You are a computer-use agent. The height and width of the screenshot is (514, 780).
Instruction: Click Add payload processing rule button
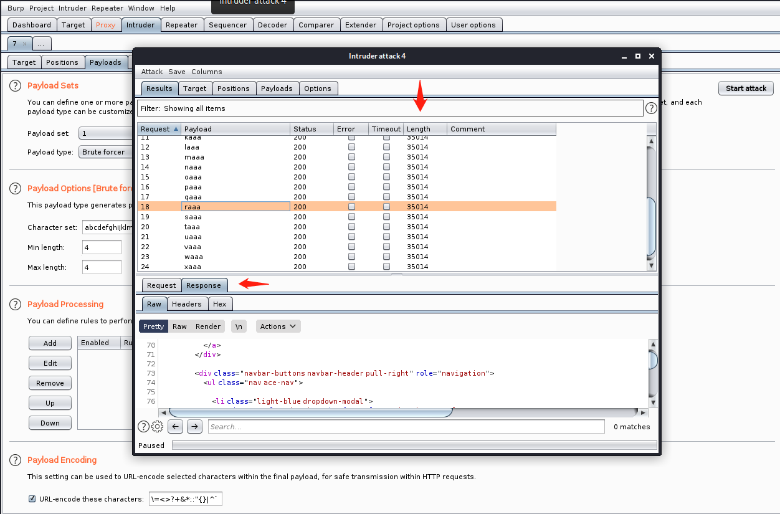(x=50, y=343)
